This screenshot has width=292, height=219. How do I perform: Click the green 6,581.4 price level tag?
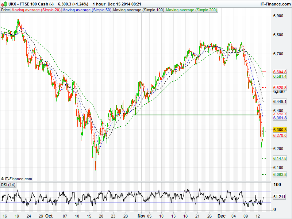point(280,77)
